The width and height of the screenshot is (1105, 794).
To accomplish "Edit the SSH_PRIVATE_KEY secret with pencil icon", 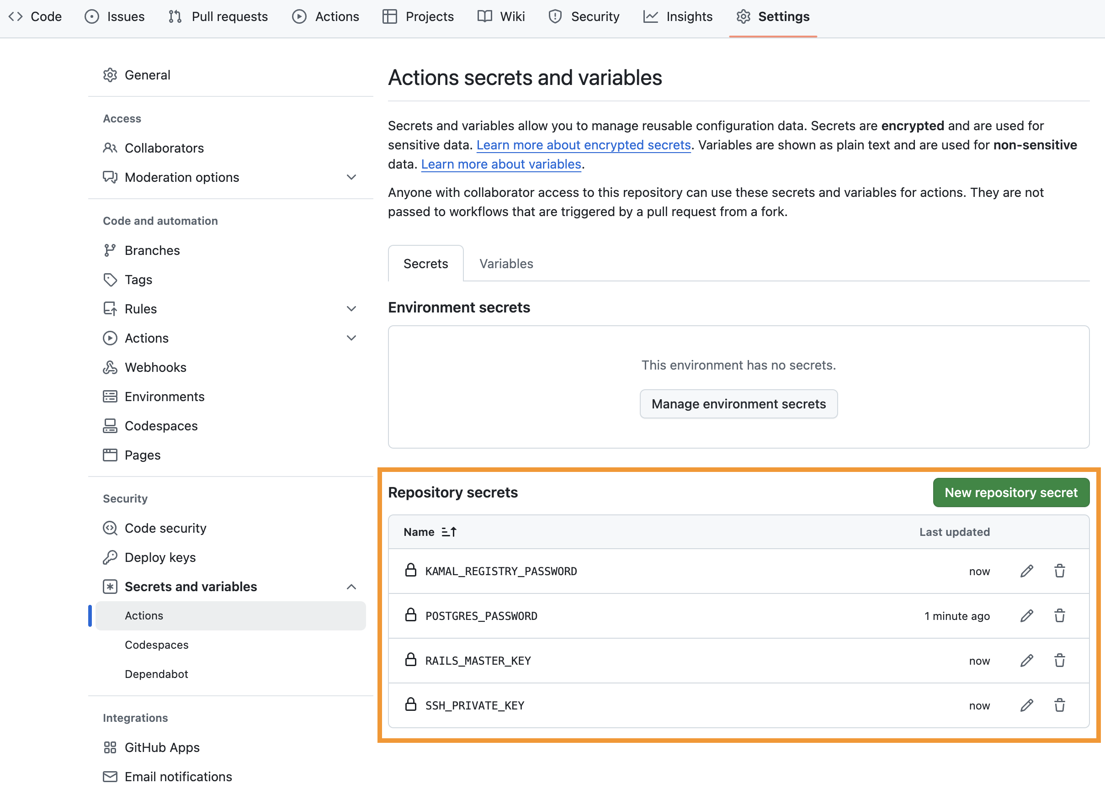I will [1026, 705].
